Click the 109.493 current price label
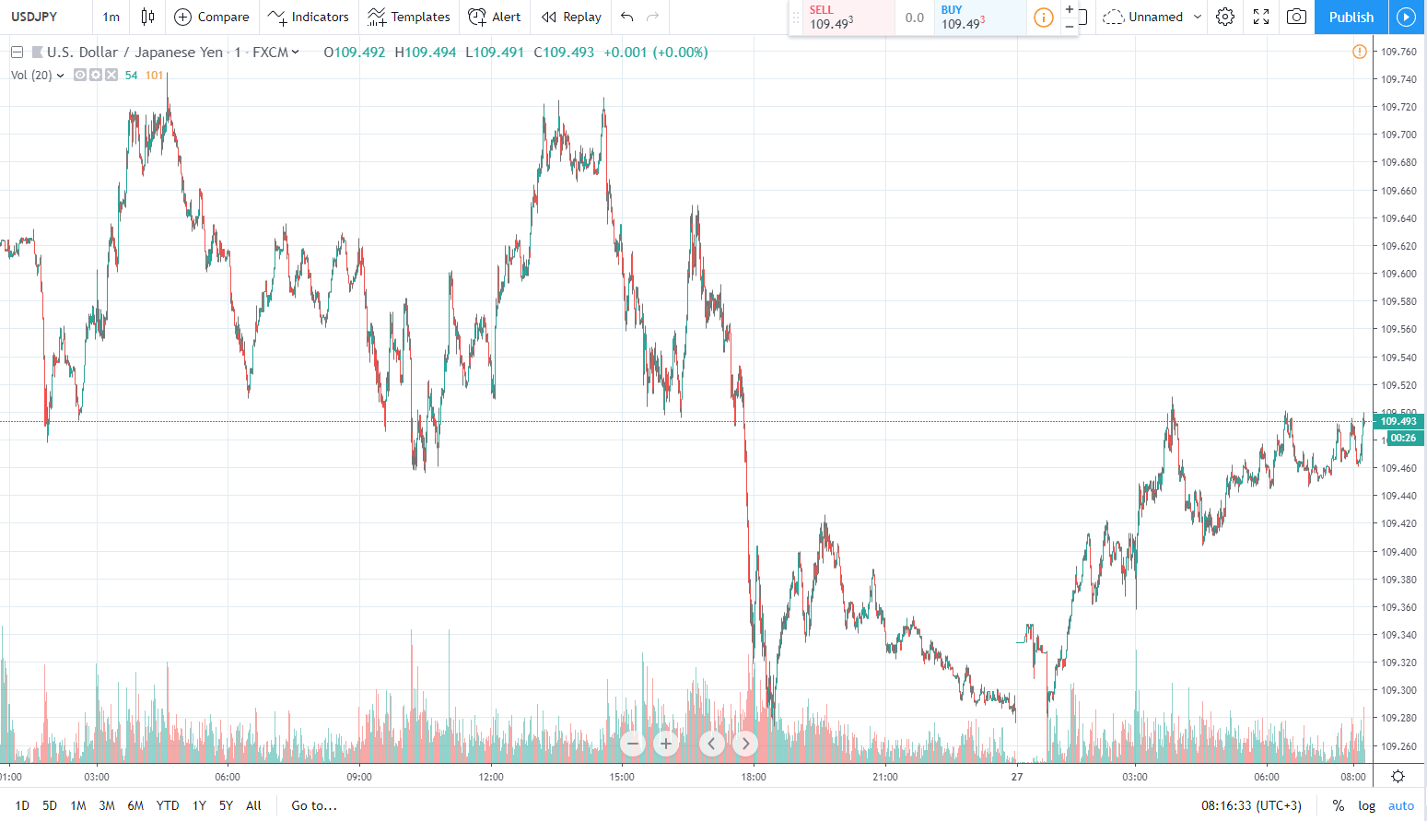Screen dimensions: 1427x821 point(1398,421)
